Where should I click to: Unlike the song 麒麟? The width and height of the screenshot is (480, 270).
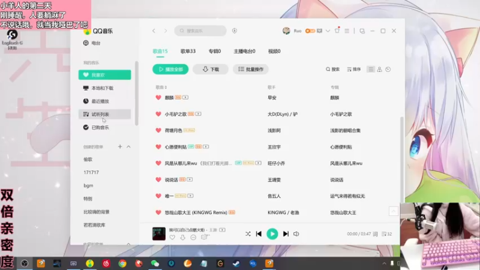point(158,97)
